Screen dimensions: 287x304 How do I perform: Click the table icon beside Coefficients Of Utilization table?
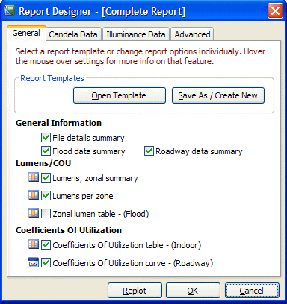(x=34, y=244)
